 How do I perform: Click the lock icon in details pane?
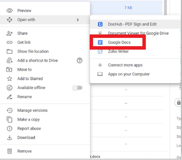pyautogui.click(x=179, y=102)
